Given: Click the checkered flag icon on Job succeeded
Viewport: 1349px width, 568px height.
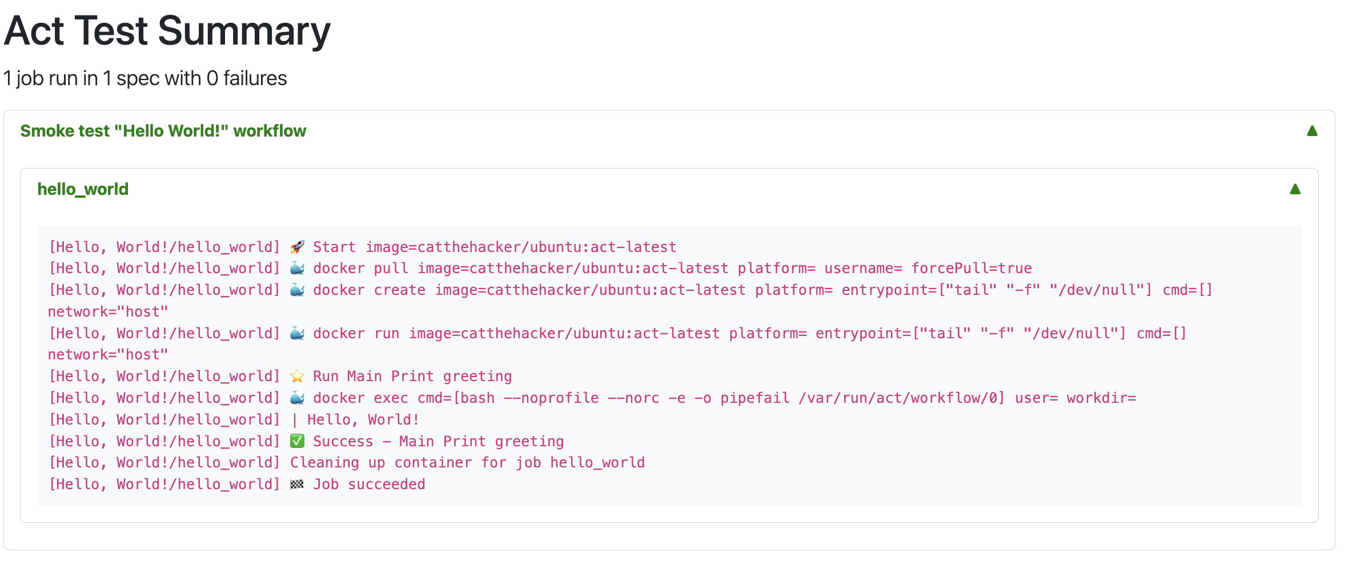Looking at the screenshot, I should click(x=297, y=485).
